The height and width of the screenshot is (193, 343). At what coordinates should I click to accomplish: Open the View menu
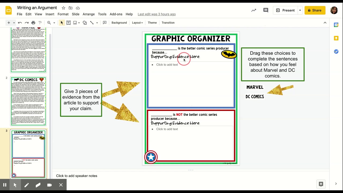(38, 14)
